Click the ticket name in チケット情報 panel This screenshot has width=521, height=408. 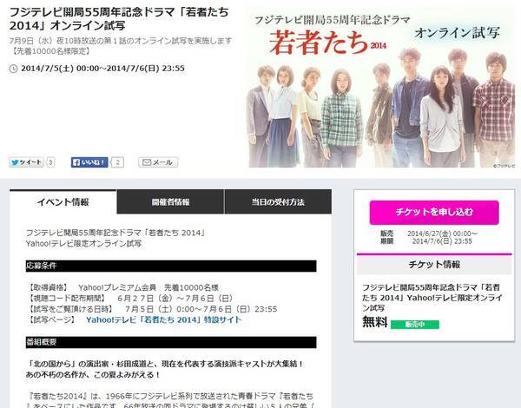coord(432,298)
